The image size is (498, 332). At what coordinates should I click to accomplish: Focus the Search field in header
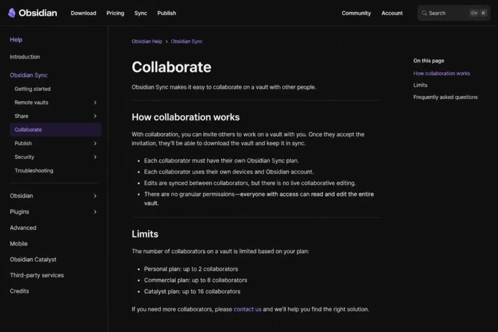[x=454, y=13]
